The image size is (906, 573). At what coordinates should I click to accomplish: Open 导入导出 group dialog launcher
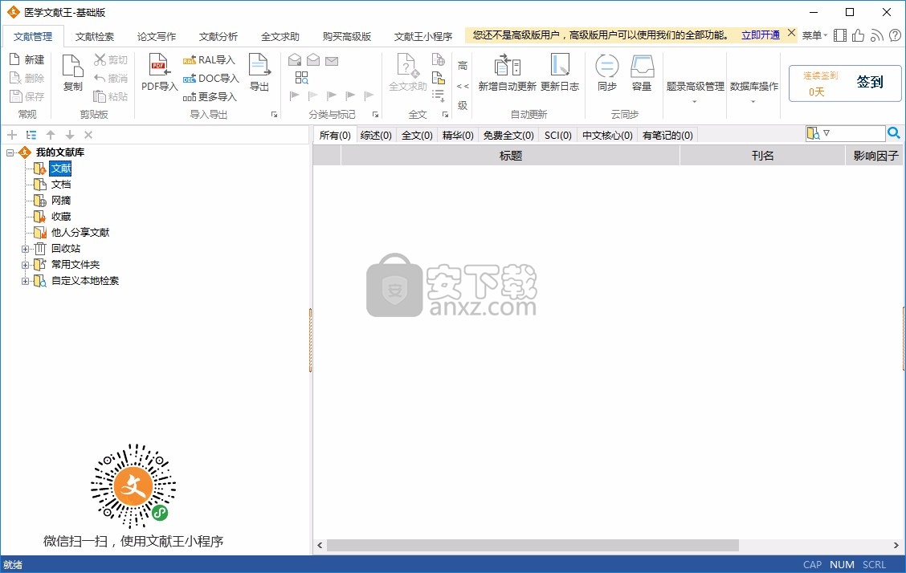coord(275,114)
